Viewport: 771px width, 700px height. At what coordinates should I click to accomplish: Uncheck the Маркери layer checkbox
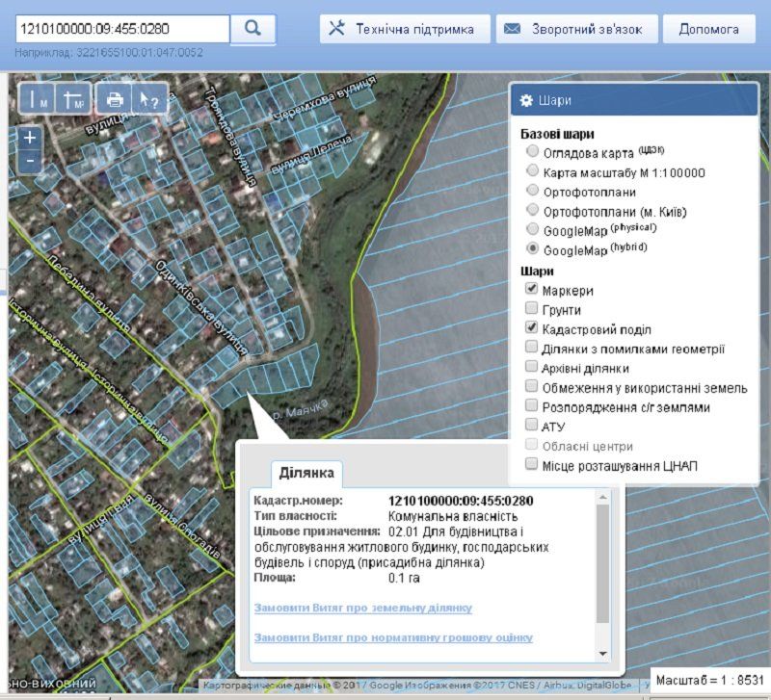pos(531,290)
